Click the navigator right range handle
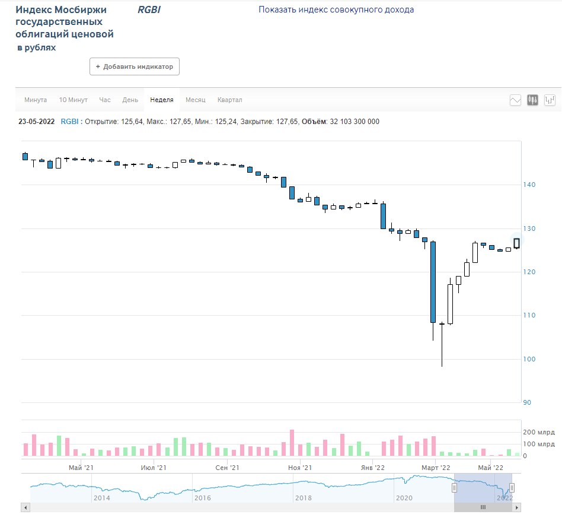This screenshot has height=527, width=562. (512, 488)
